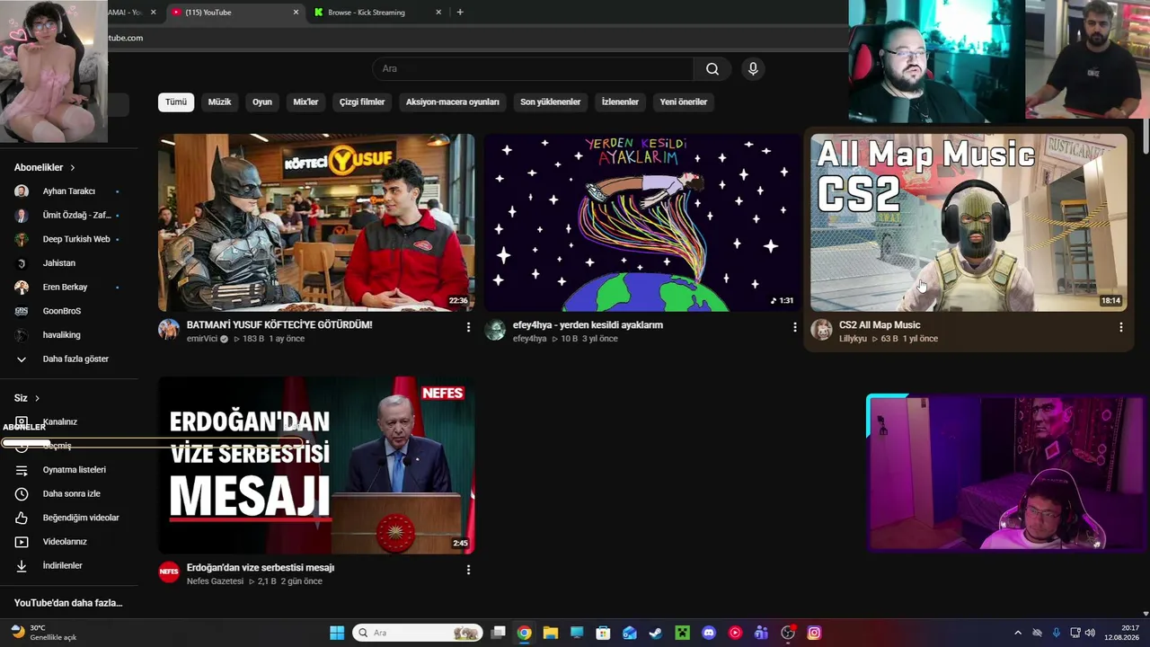Open options menu for CS2 All Map Music
This screenshot has width=1150, height=647.
click(x=1120, y=328)
